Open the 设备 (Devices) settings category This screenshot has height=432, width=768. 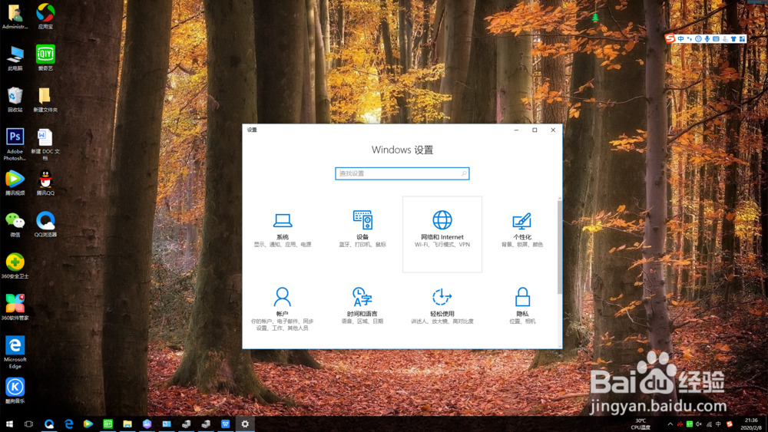pos(362,234)
